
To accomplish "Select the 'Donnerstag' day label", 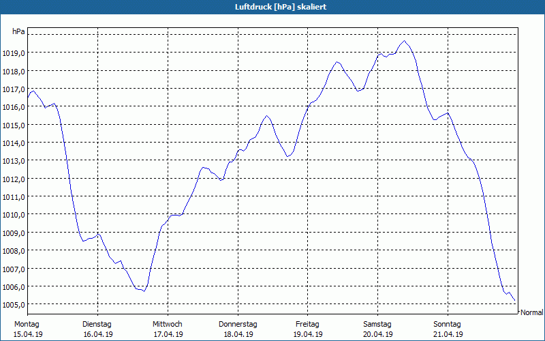I will click(x=238, y=325).
